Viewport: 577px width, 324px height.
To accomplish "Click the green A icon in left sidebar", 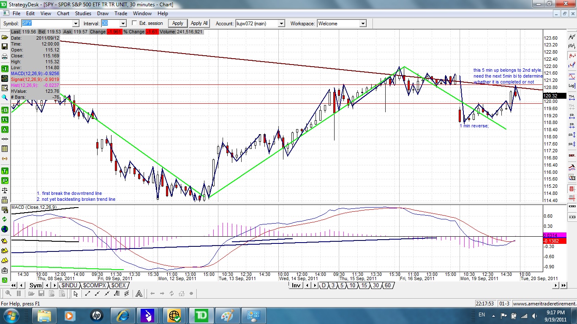I will [5, 130].
